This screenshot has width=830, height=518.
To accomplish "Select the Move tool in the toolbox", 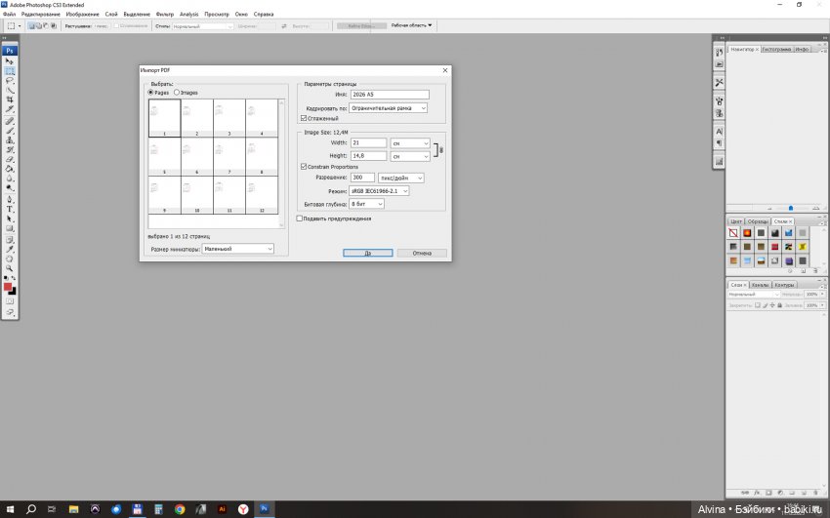I will pos(11,61).
